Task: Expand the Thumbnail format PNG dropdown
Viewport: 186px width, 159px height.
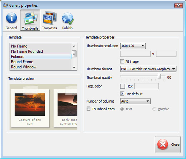Action: coord(148,69)
